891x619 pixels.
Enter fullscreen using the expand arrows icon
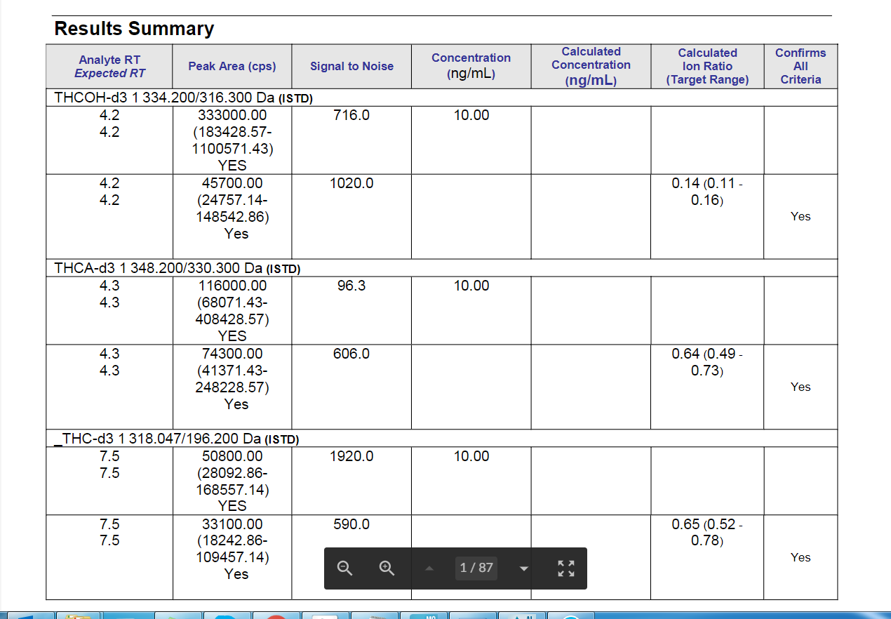coord(565,568)
